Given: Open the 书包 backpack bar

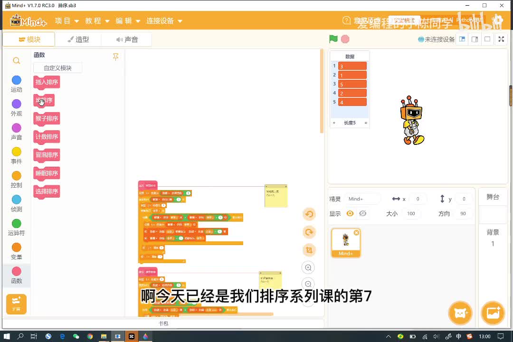Looking at the screenshot, I should point(163,323).
